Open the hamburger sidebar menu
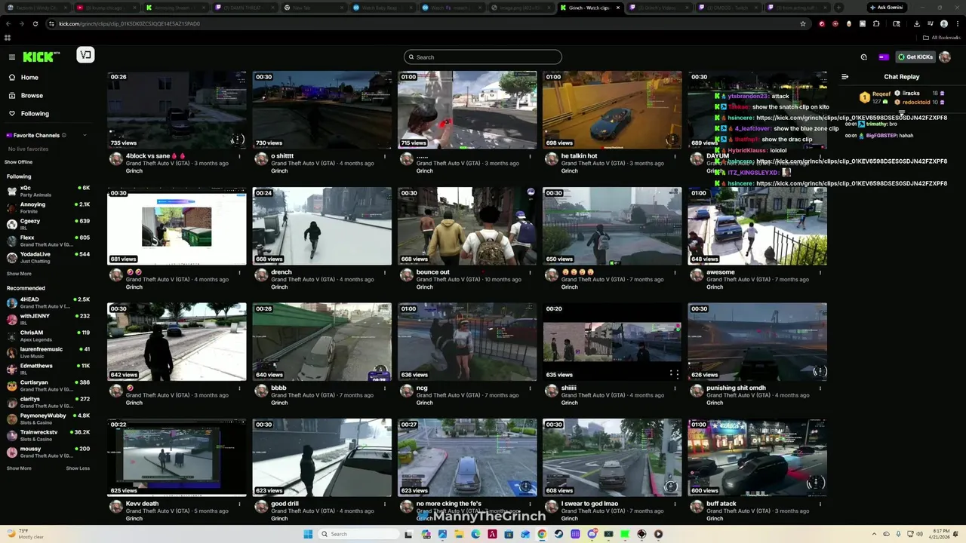Viewport: 966px width, 543px height. 12,57
